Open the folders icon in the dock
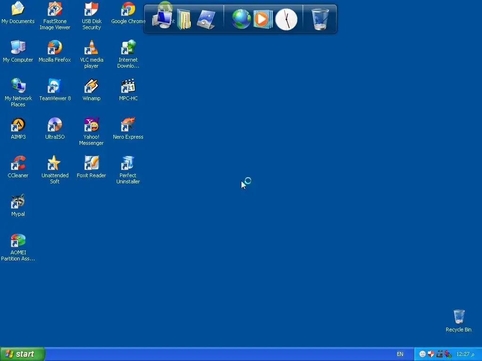 (x=184, y=19)
